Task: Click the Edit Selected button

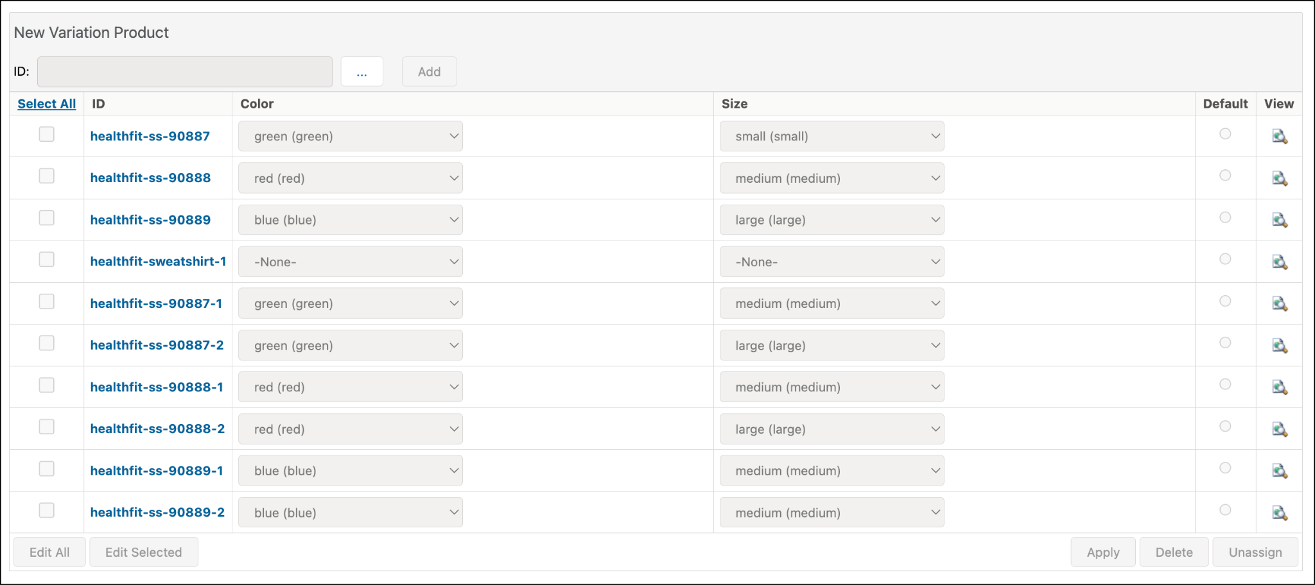Action: pyautogui.click(x=144, y=552)
